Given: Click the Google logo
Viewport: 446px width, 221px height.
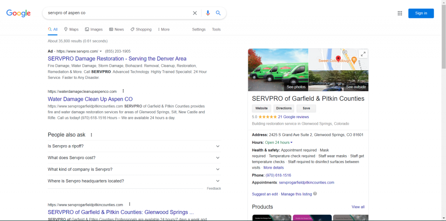Looking at the screenshot, I should (x=18, y=13).
